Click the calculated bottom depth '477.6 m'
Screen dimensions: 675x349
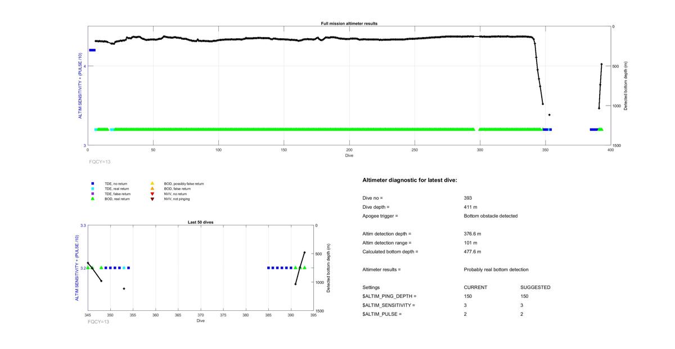472,252
